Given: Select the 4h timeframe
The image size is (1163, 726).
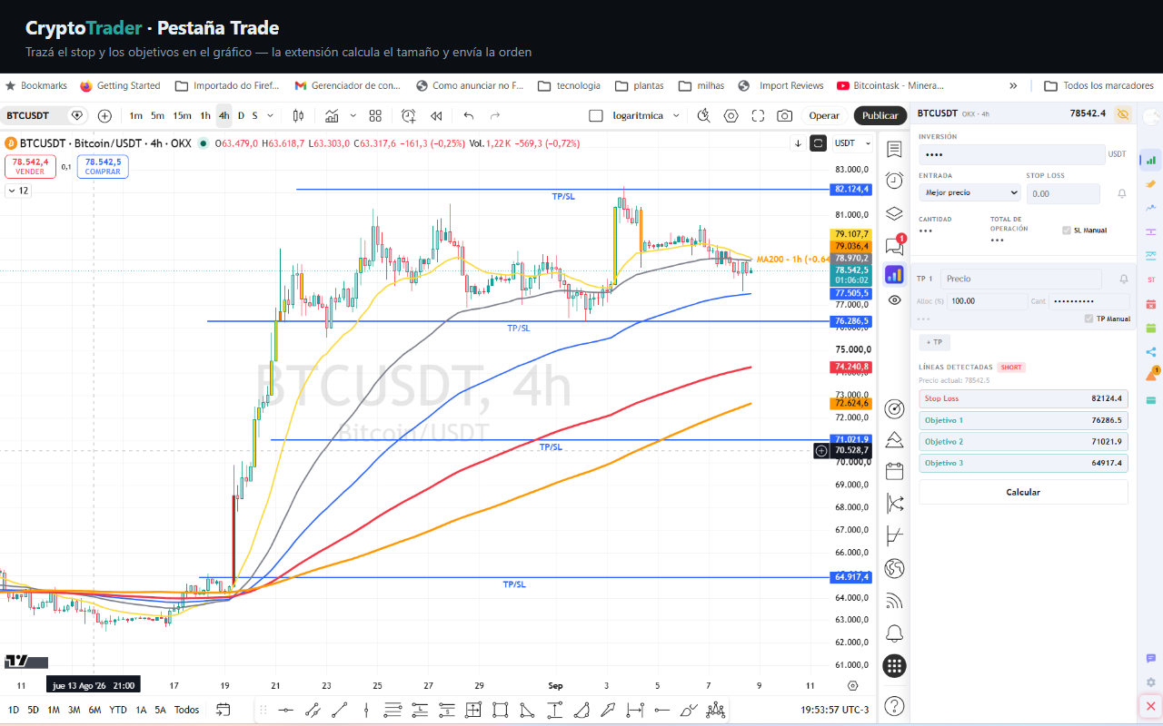Looking at the screenshot, I should click(x=224, y=115).
